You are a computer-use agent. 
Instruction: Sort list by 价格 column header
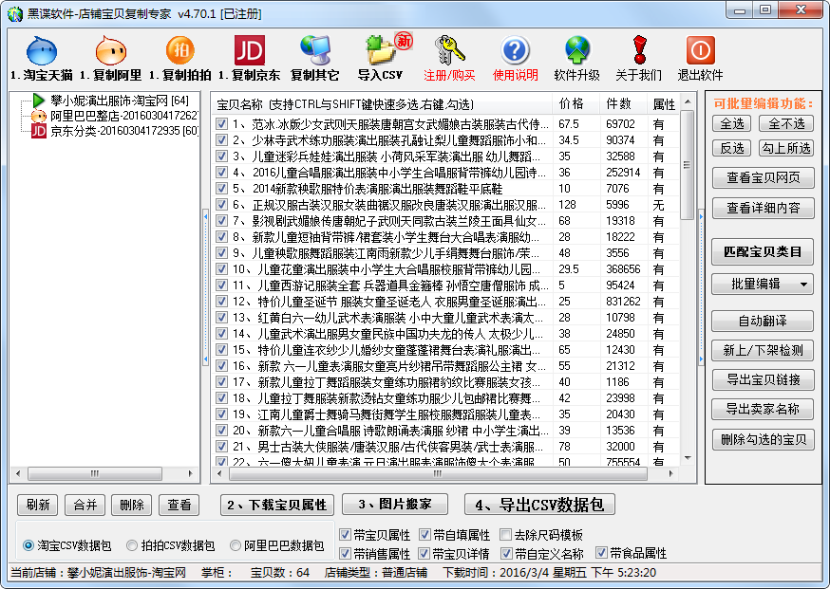point(572,103)
